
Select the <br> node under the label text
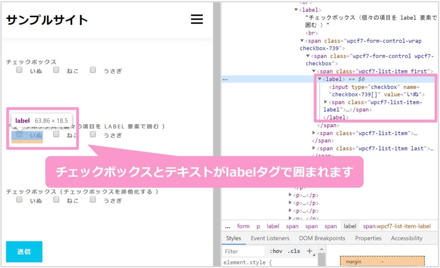(x=312, y=33)
